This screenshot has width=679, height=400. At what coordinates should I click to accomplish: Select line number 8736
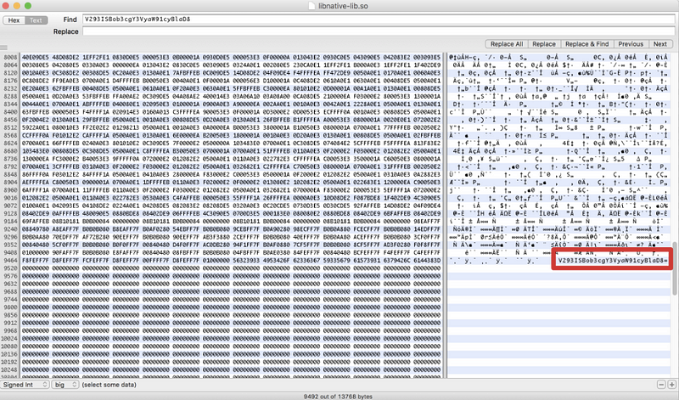click(10, 159)
